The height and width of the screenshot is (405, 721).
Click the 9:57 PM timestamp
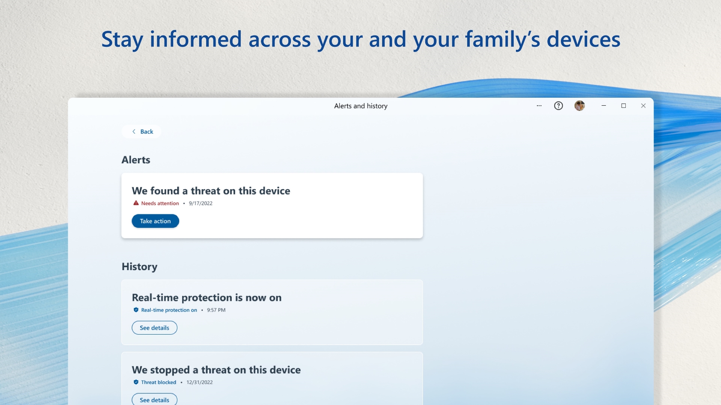(216, 310)
